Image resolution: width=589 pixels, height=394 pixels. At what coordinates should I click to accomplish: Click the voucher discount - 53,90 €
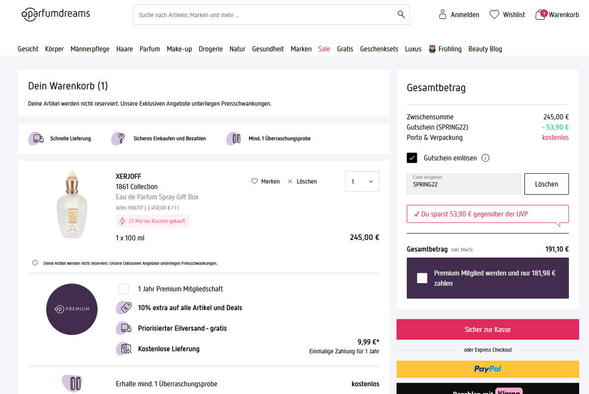[555, 127]
